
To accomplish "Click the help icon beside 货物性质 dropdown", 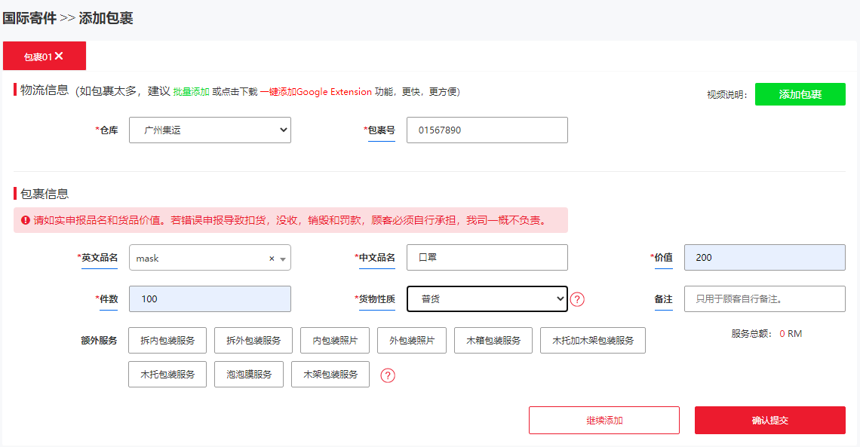I will point(577,299).
